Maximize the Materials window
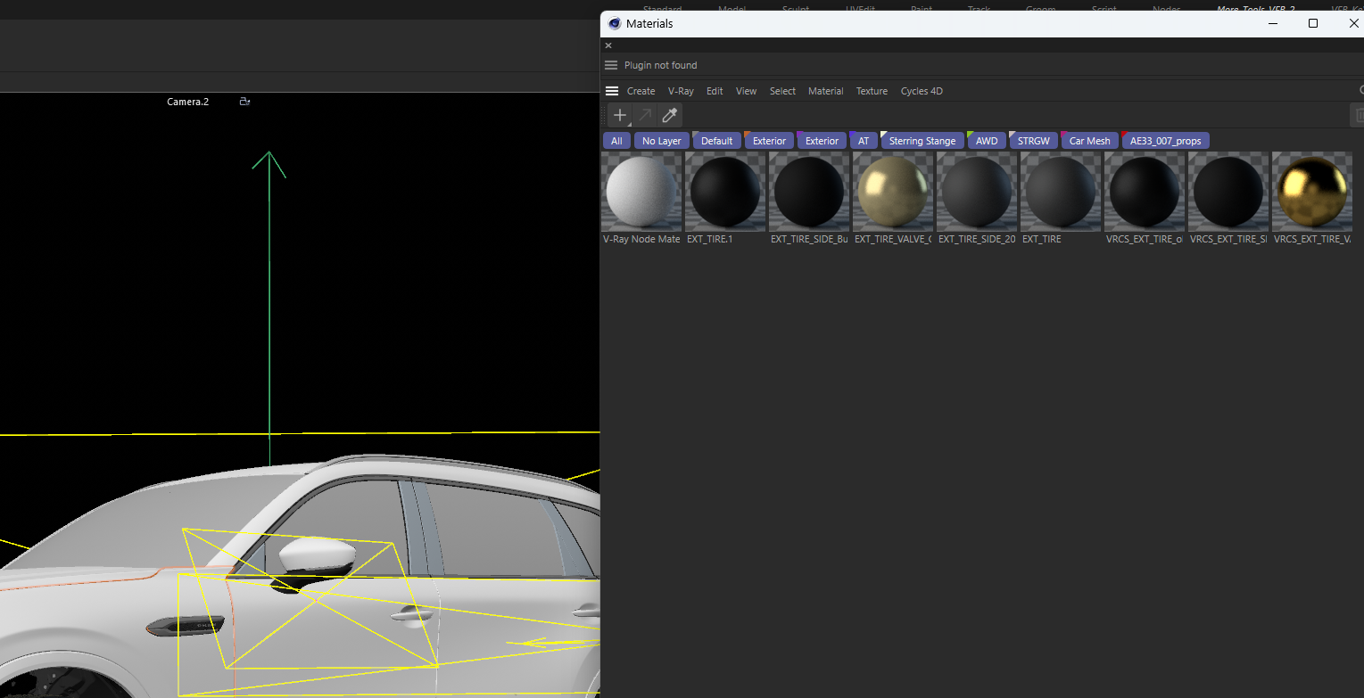The width and height of the screenshot is (1364, 698). pyautogui.click(x=1313, y=23)
